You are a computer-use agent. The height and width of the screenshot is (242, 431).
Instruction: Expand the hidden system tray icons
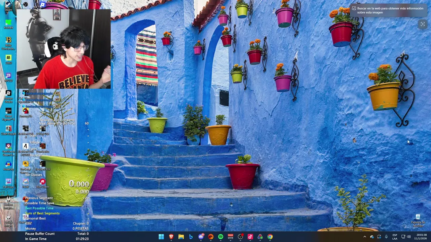(x=365, y=237)
